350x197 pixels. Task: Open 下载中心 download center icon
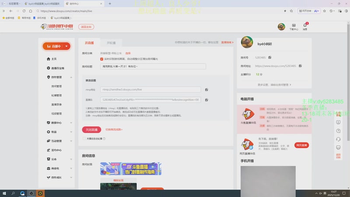294,27
